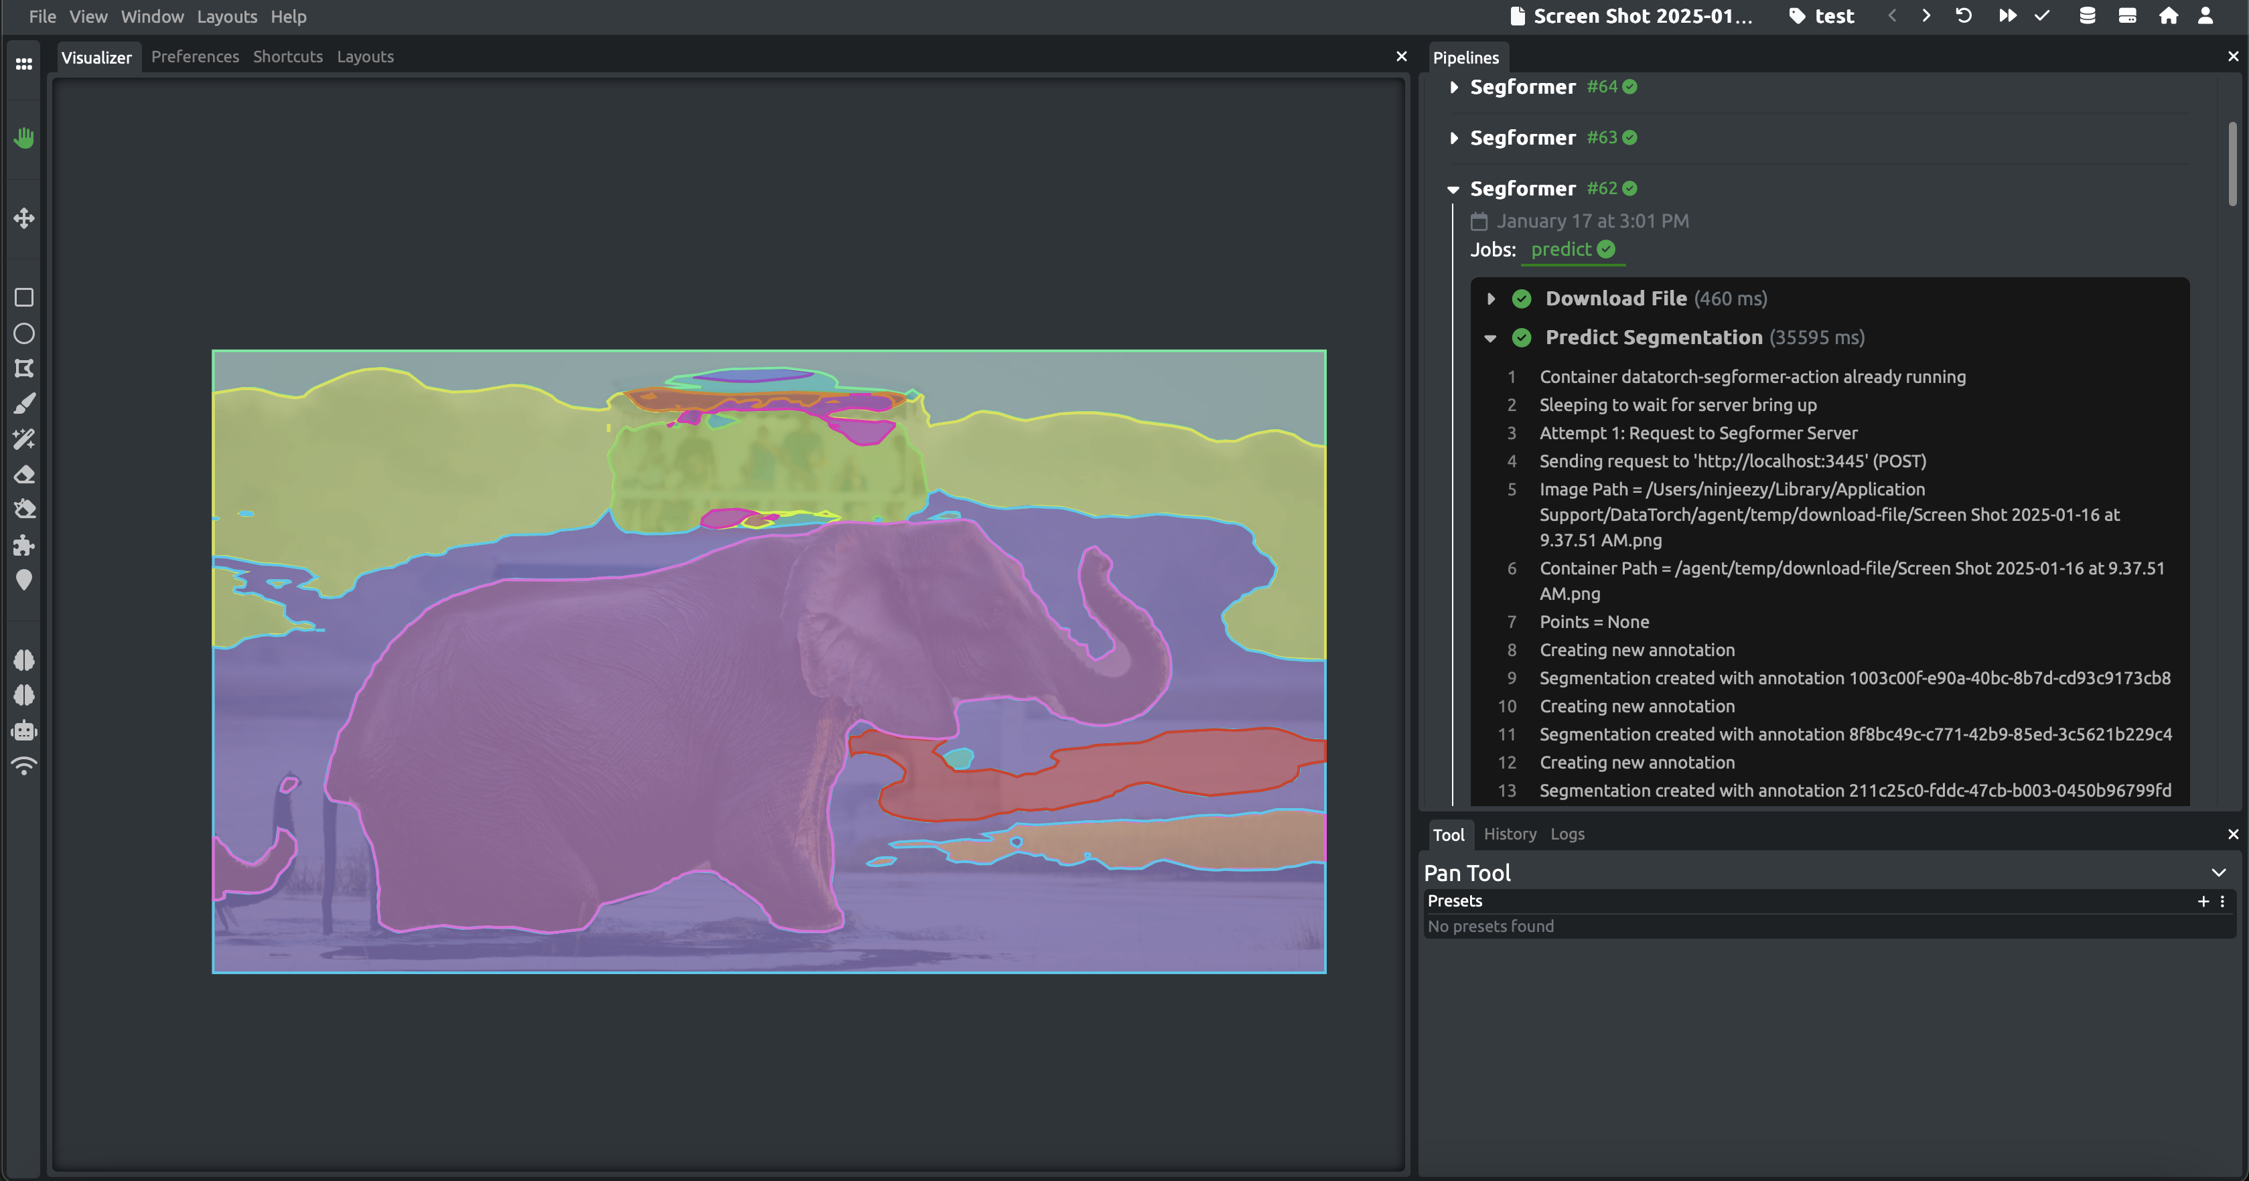Close the Visualizer panel
Image resolution: width=2249 pixels, height=1181 pixels.
tap(1401, 56)
